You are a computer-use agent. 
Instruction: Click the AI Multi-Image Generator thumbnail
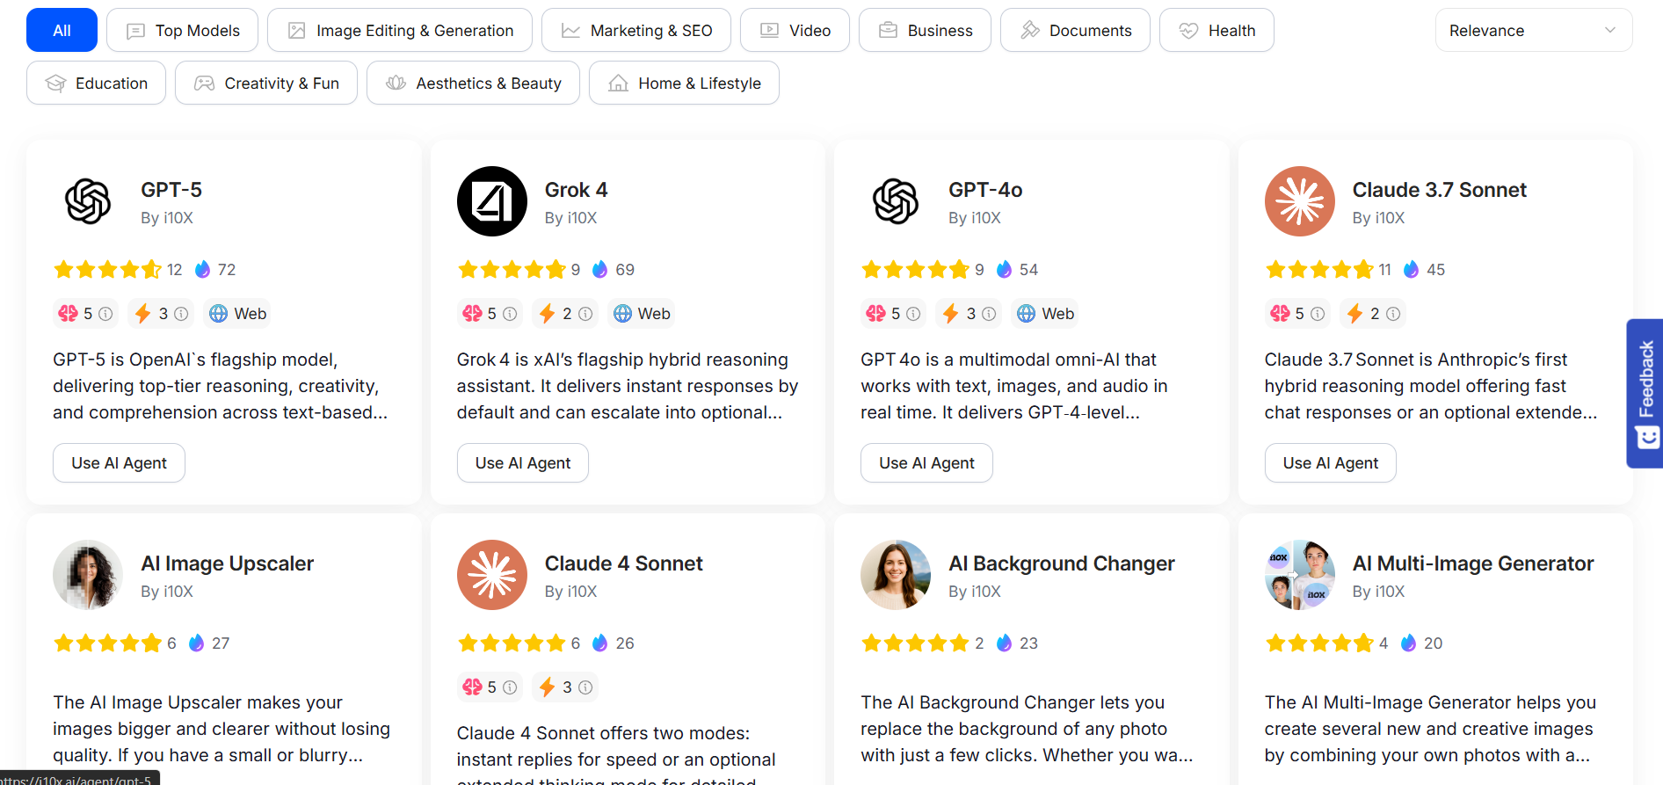click(1299, 575)
